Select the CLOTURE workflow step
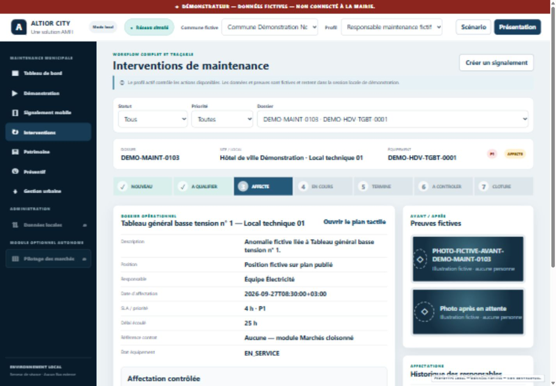Image resolution: width=556 pixels, height=386 pixels. [x=504, y=186]
